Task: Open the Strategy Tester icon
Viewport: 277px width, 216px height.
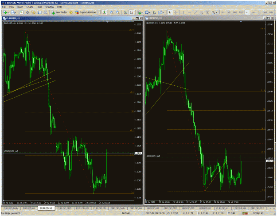Action: tap(46, 12)
